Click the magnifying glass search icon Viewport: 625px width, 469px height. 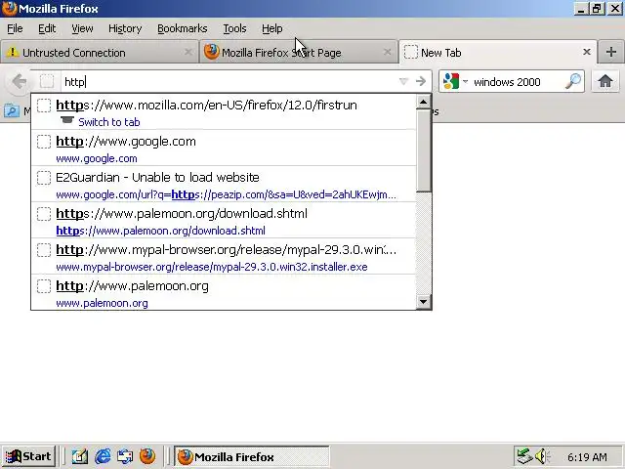click(573, 81)
